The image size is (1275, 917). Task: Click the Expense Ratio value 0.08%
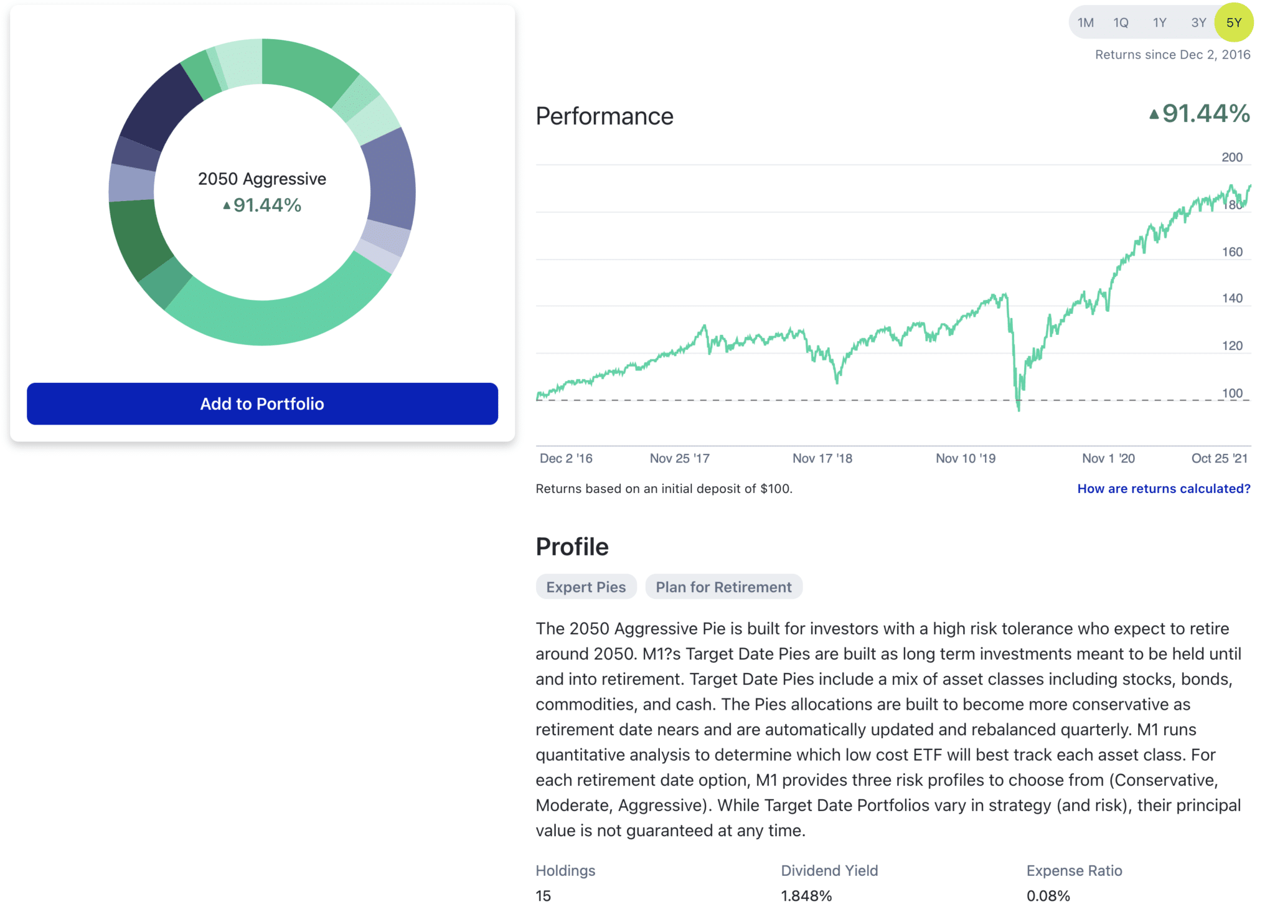click(1048, 896)
